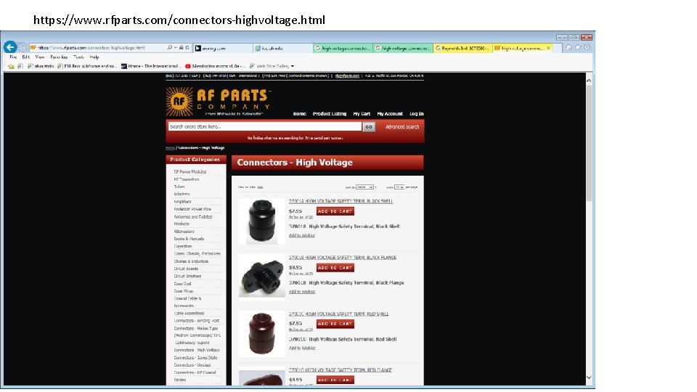Click the Log In nav link
Image resolution: width=697 pixels, height=392 pixels.
pyautogui.click(x=417, y=114)
